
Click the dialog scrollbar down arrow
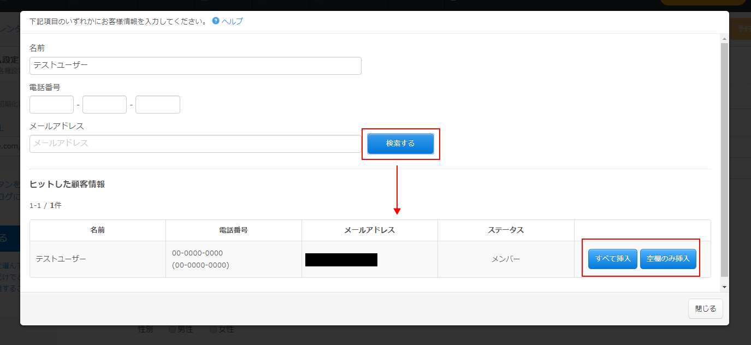click(x=724, y=287)
